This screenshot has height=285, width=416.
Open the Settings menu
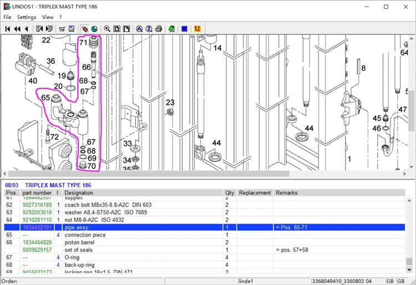pos(26,17)
